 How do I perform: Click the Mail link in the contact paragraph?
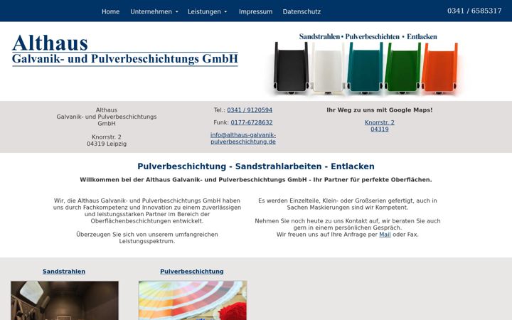(385, 235)
